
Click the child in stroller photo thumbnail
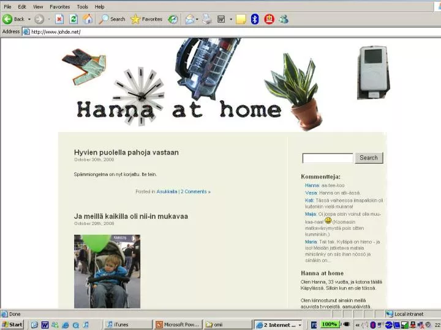[107, 271]
